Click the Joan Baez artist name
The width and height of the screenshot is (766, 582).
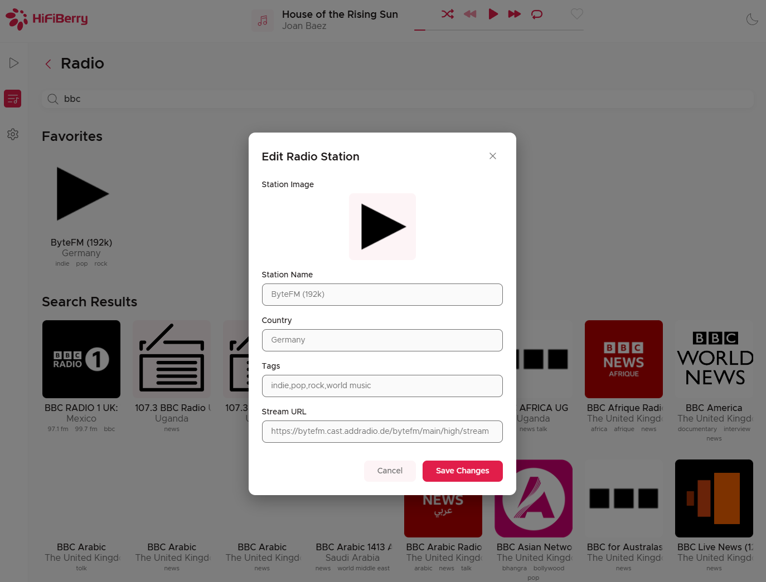pyautogui.click(x=304, y=26)
